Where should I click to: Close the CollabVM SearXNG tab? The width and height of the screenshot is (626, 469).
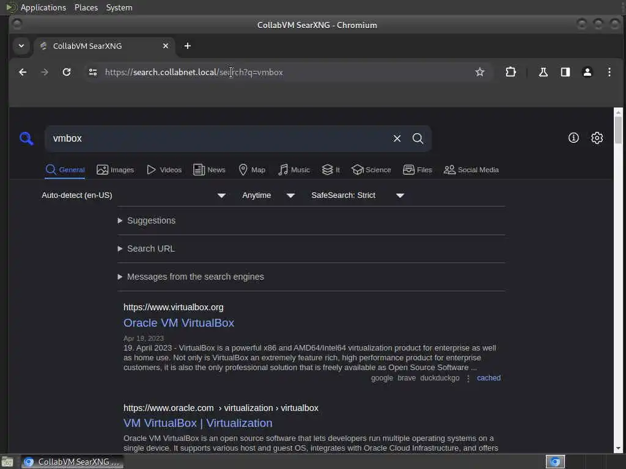[166, 46]
